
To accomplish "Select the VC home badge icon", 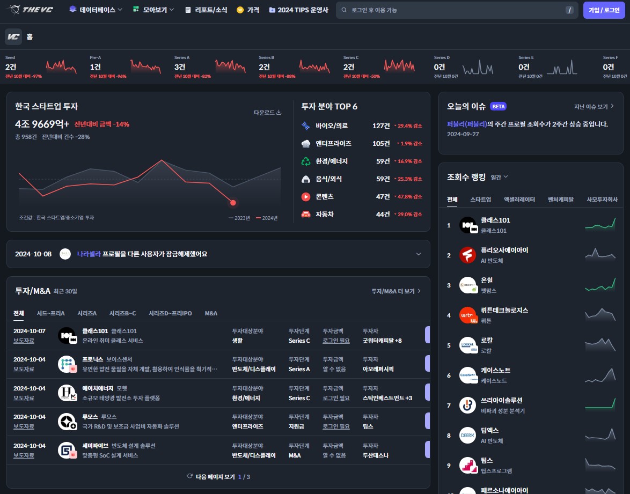I will coord(13,37).
